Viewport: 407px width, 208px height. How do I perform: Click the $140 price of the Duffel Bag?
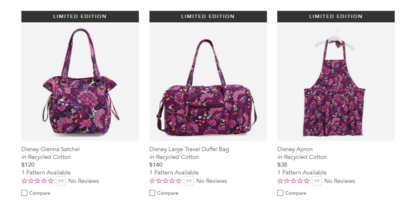pos(156,165)
